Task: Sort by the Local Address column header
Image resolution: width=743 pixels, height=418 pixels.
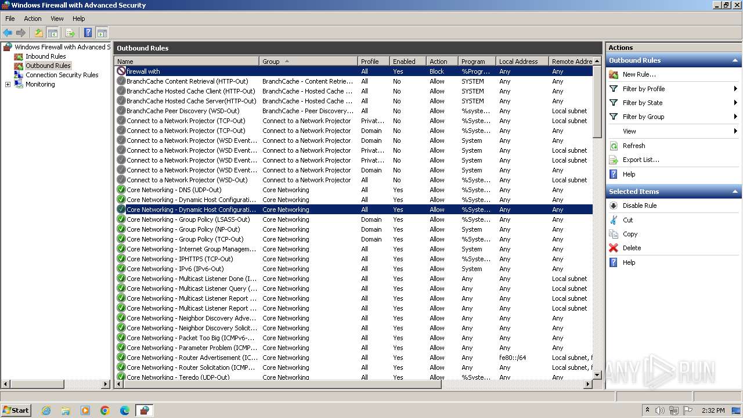Action: [x=522, y=62]
